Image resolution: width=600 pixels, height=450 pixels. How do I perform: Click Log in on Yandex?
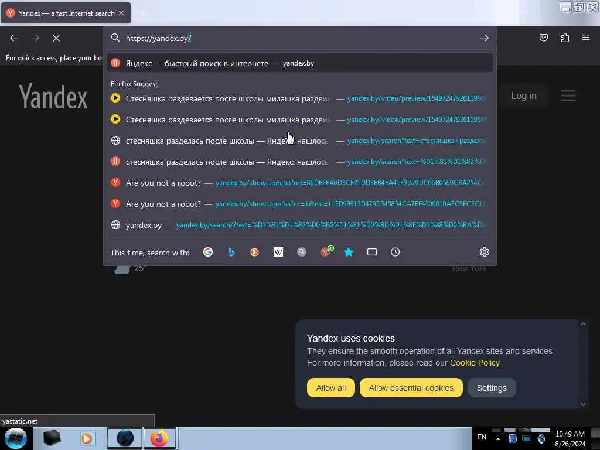point(523,96)
